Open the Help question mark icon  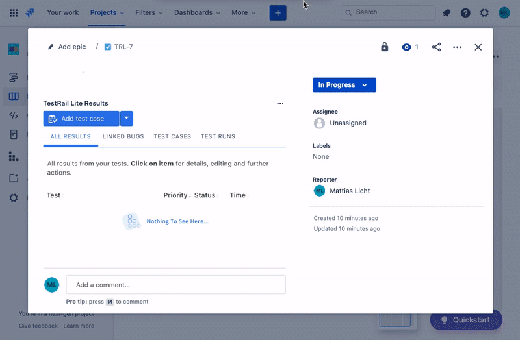point(465,13)
